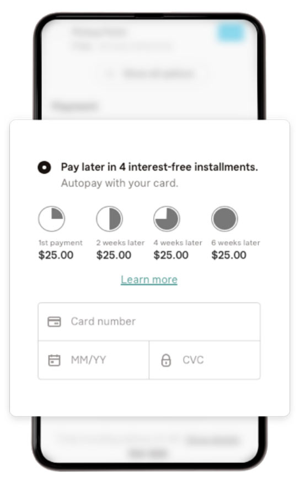Click the 1st payment $25.00 amount

56,255
